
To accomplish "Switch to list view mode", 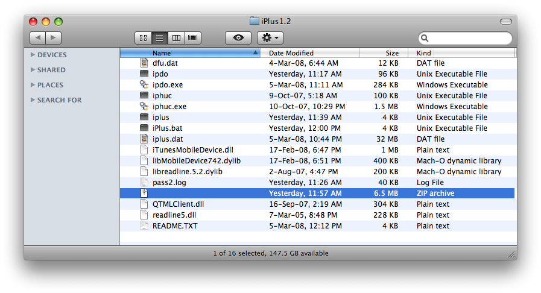I will (x=160, y=38).
